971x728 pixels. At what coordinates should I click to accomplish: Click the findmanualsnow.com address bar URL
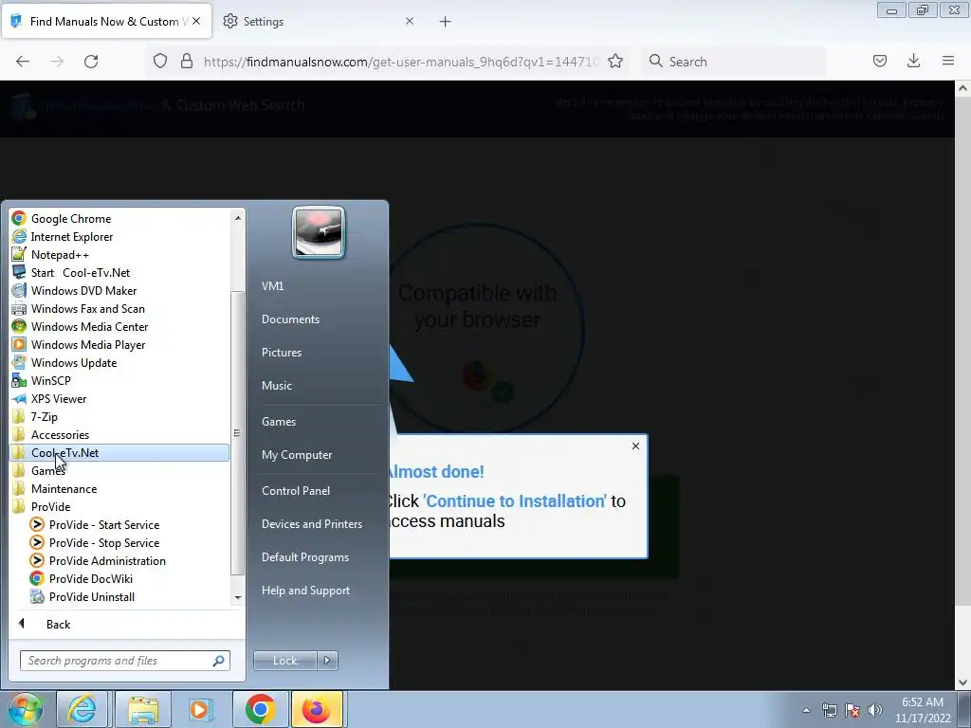click(401, 62)
